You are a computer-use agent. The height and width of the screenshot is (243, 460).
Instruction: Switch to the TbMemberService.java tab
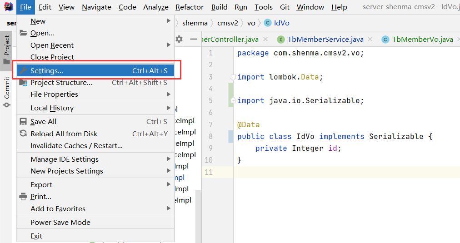(x=325, y=39)
